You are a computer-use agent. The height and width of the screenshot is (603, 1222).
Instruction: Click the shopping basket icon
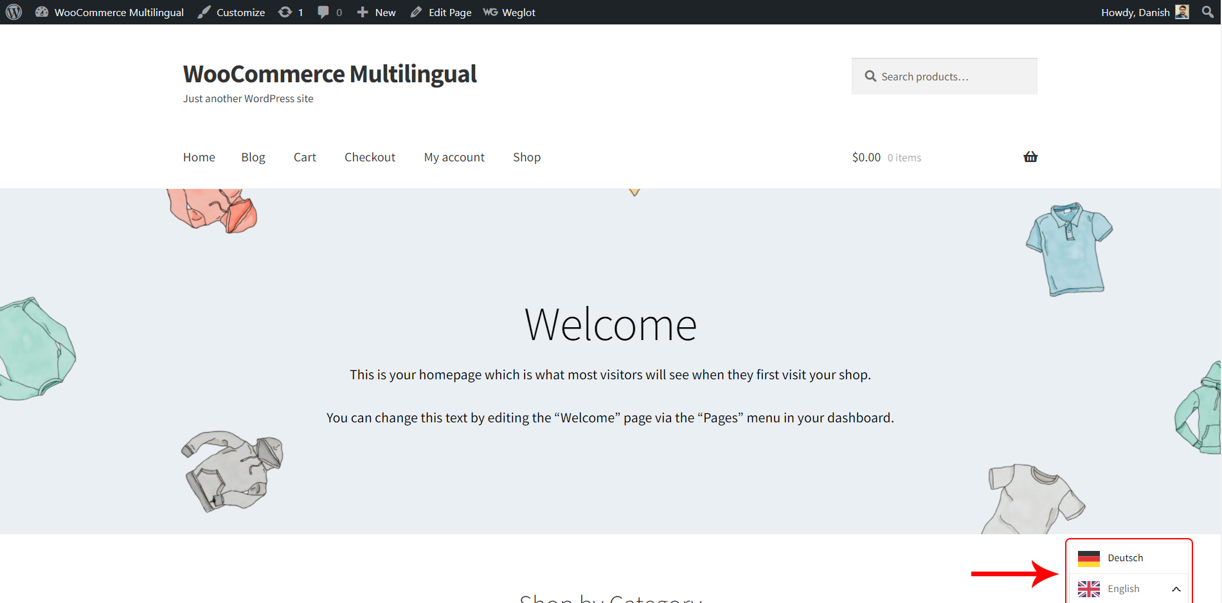coord(1030,157)
